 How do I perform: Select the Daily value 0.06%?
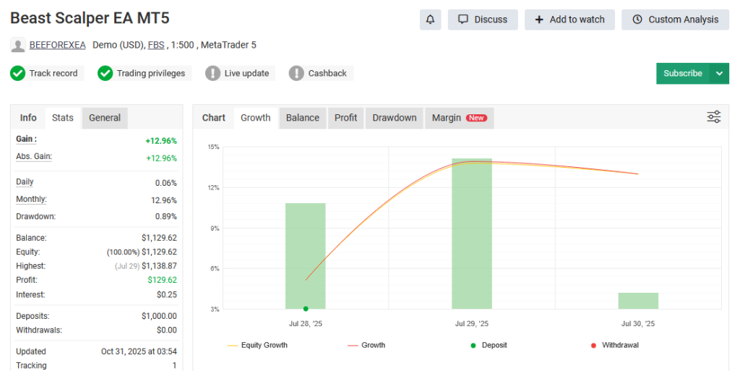pyautogui.click(x=166, y=183)
